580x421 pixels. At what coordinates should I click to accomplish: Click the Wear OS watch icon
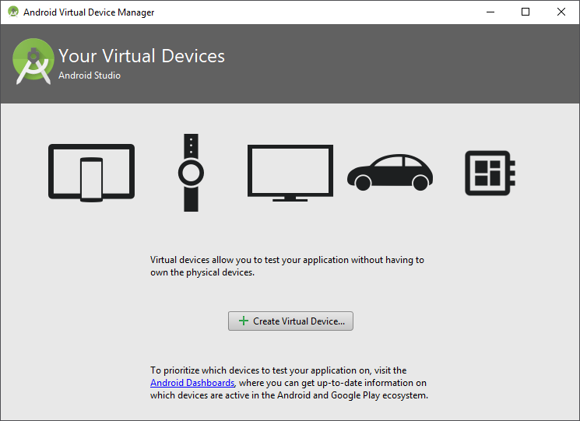click(x=191, y=173)
